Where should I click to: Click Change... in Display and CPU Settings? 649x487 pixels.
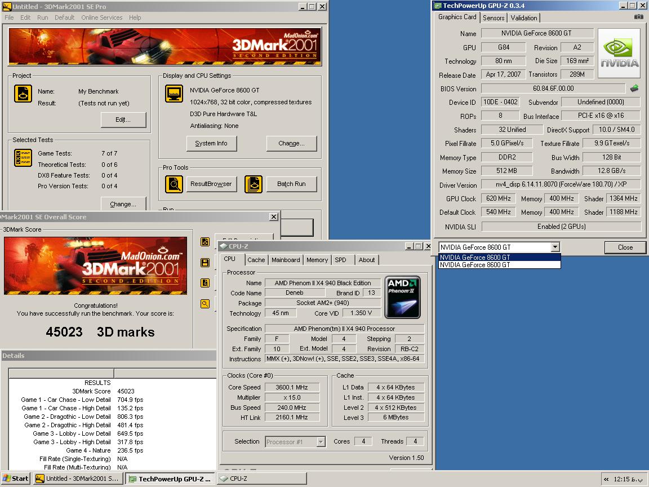pyautogui.click(x=291, y=143)
